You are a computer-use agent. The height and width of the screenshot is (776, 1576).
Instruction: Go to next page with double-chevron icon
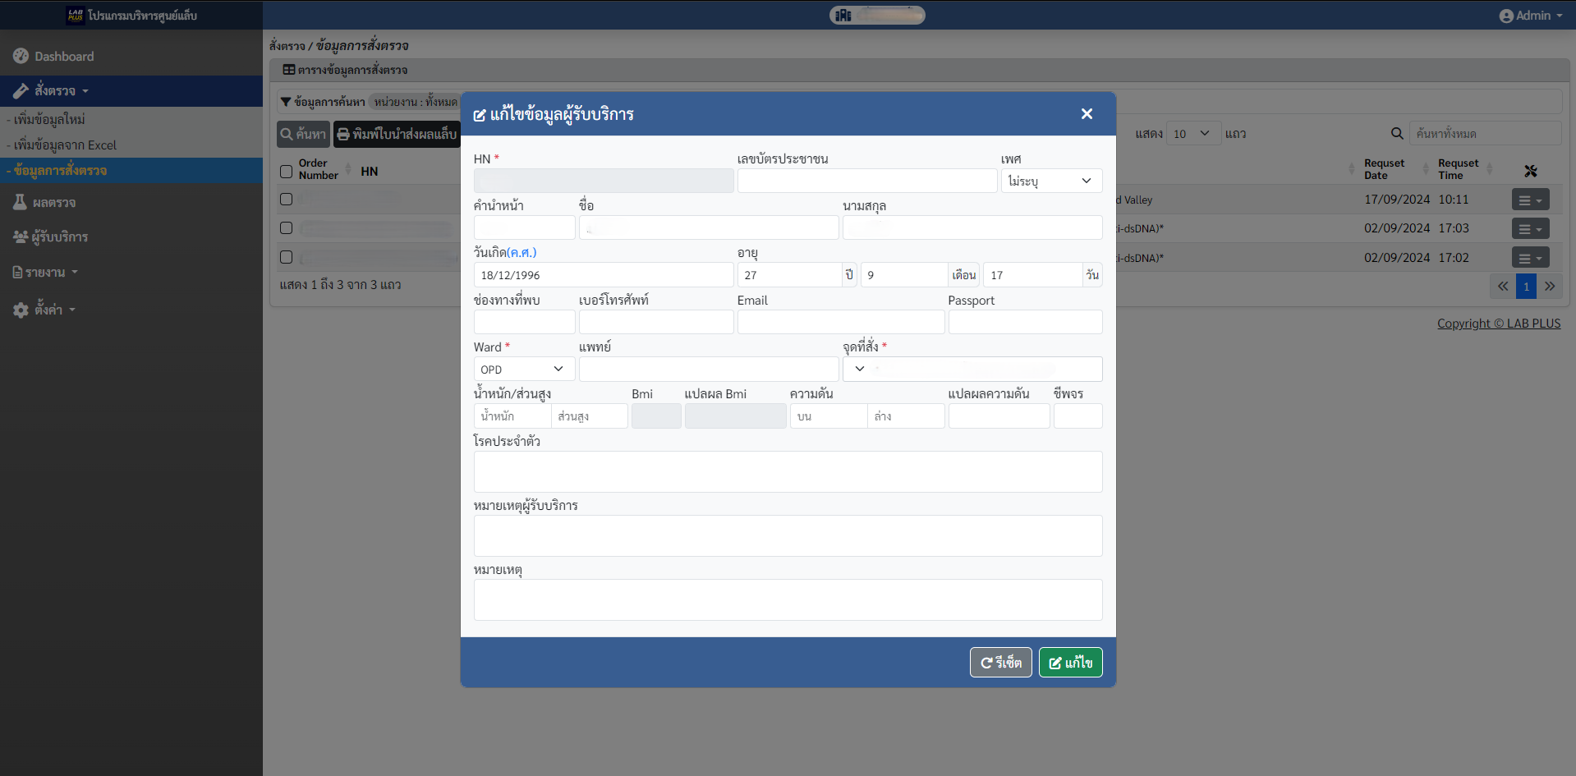[x=1550, y=286]
